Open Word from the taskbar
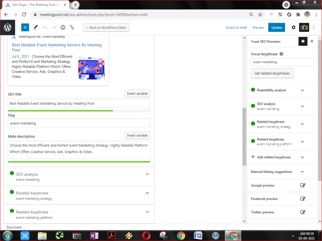322x241 pixels. click(x=198, y=236)
